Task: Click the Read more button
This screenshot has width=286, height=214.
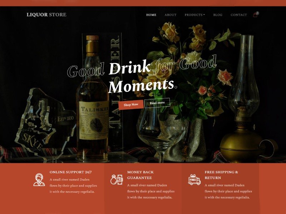Action: point(157,103)
